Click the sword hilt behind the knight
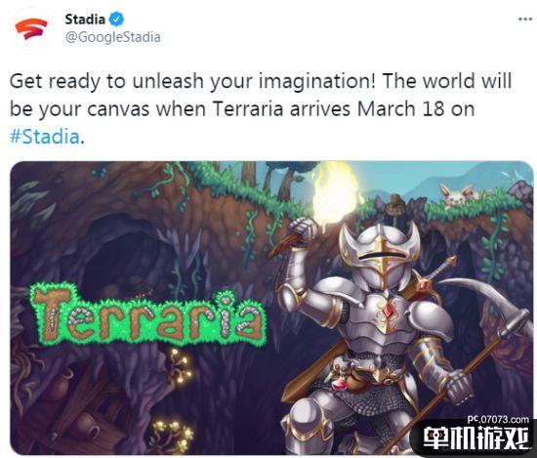 pyautogui.click(x=439, y=272)
